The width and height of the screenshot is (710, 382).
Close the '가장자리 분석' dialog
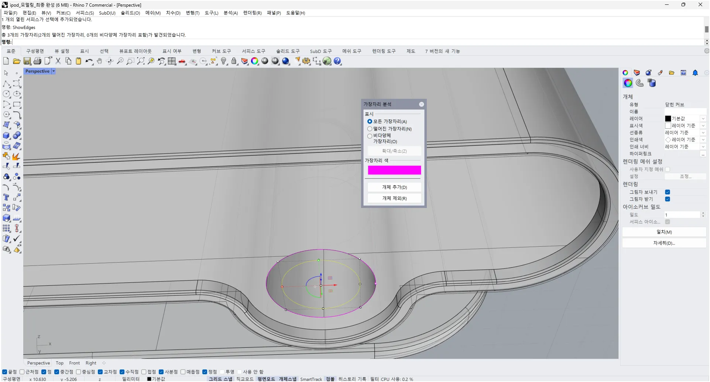click(x=421, y=104)
